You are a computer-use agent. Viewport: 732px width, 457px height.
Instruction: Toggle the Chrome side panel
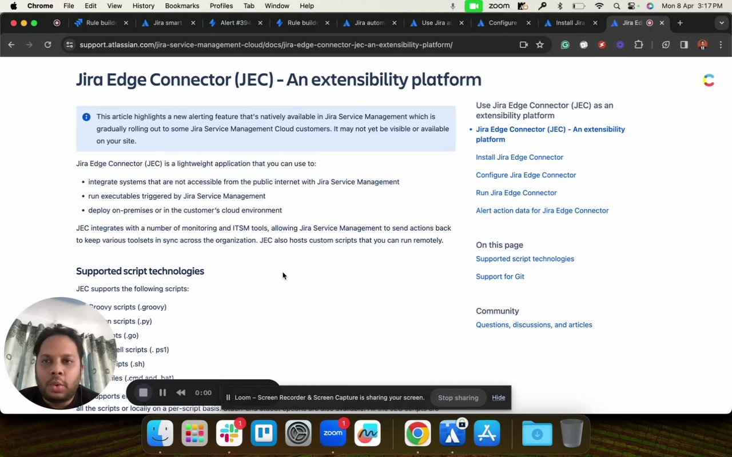[684, 45]
